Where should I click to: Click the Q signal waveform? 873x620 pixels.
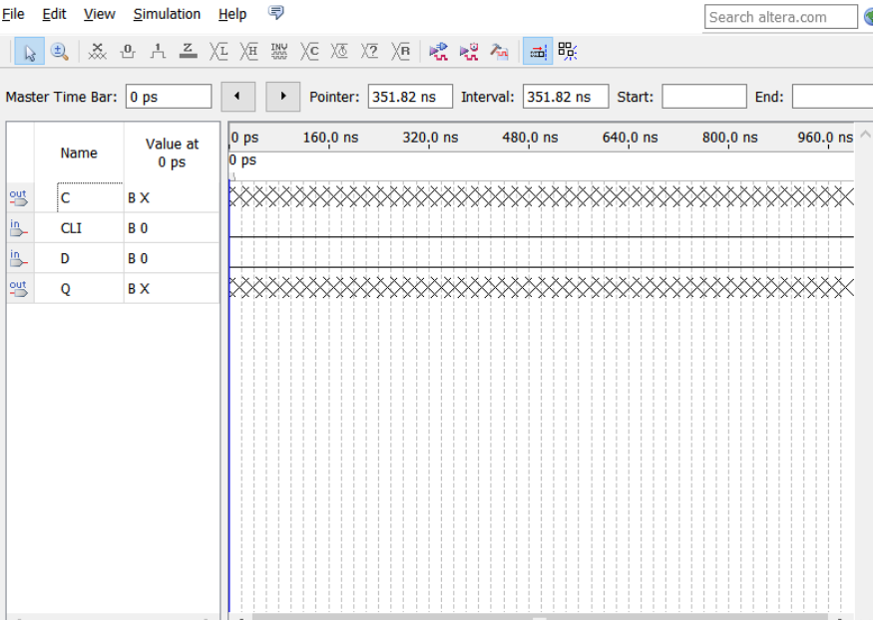(x=541, y=288)
